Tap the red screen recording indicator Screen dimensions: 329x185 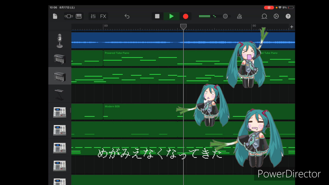[269, 8]
